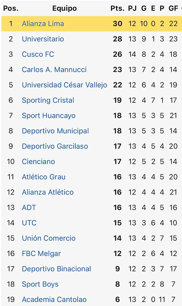
Task: Click the Deportivo Binacional link
Action: point(56,269)
